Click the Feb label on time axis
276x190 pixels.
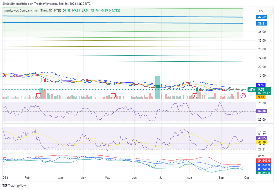[27, 178]
